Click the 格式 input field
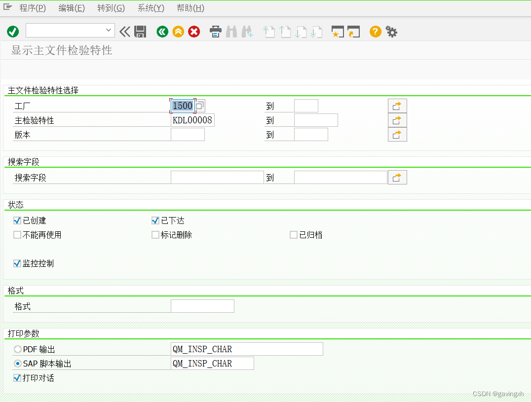 click(x=202, y=306)
